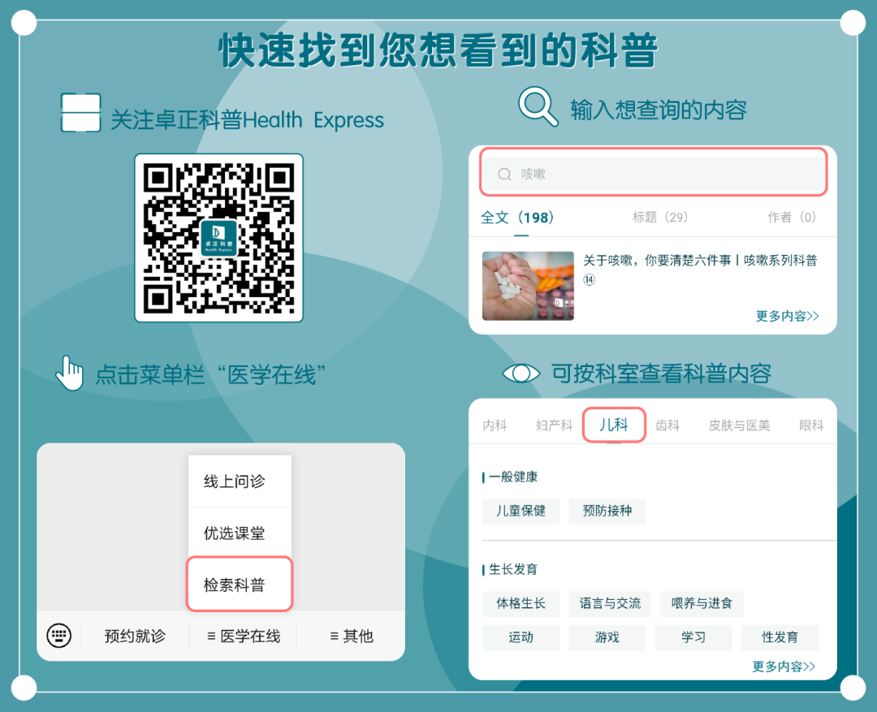Click the 儿童保健 tag

(521, 511)
